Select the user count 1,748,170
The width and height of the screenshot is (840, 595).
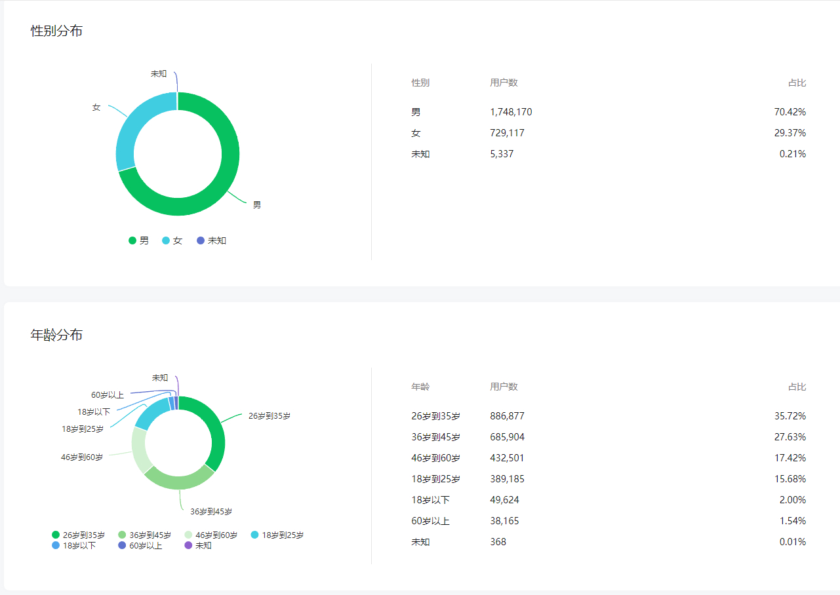point(511,112)
